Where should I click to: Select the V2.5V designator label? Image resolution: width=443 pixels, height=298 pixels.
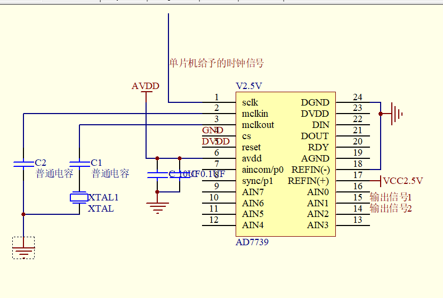pos(249,86)
